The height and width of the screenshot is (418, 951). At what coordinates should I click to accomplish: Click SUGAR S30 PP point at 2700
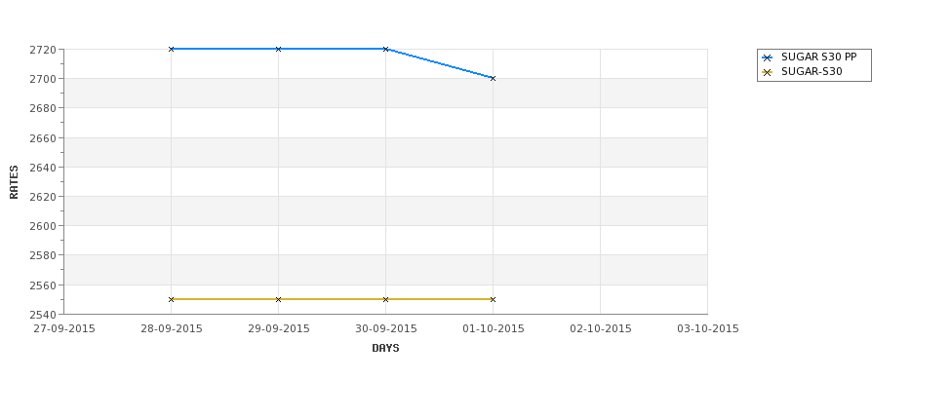[x=494, y=78]
